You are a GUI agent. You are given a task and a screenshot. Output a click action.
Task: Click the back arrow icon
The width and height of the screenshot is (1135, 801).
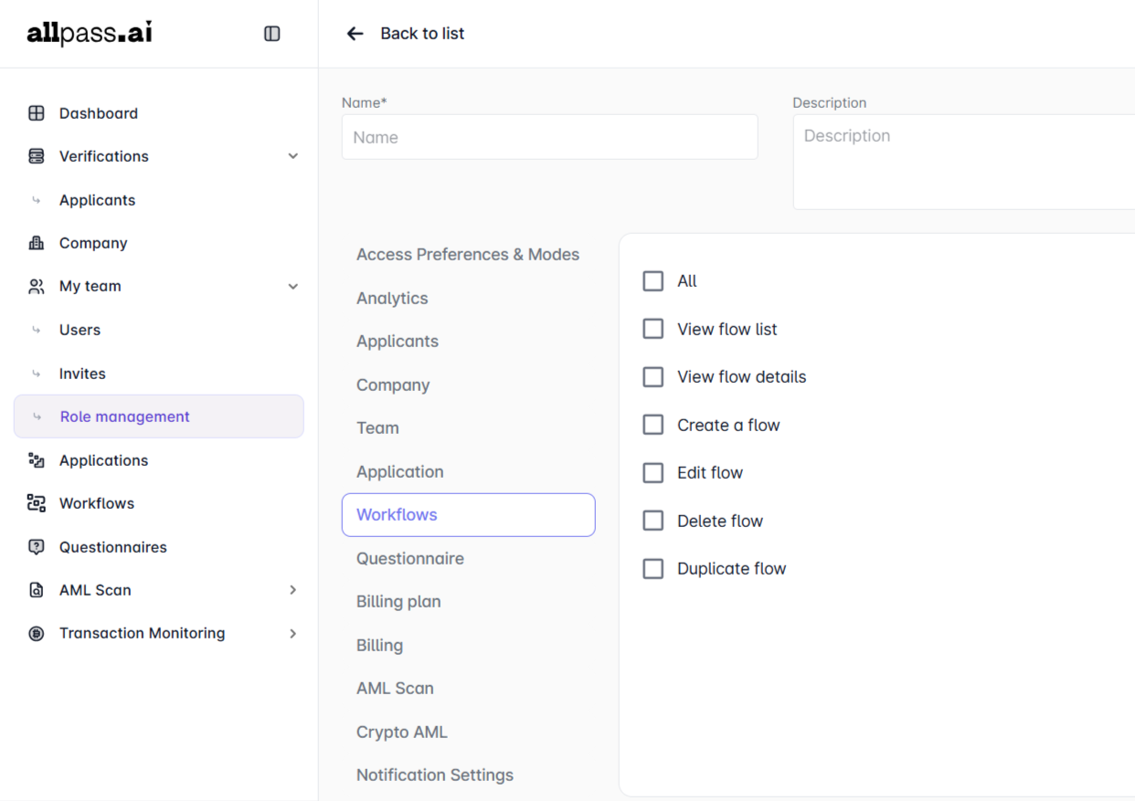tap(355, 34)
